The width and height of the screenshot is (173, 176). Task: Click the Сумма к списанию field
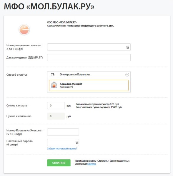(56, 116)
